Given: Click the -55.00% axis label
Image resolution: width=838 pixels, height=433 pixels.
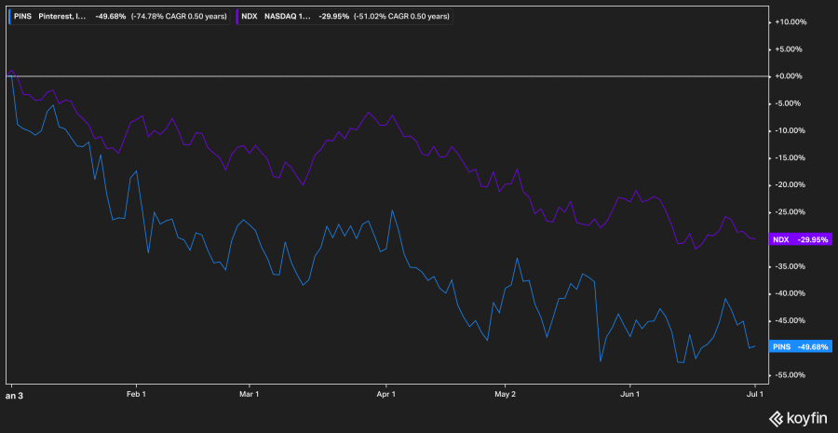Looking at the screenshot, I should [791, 374].
